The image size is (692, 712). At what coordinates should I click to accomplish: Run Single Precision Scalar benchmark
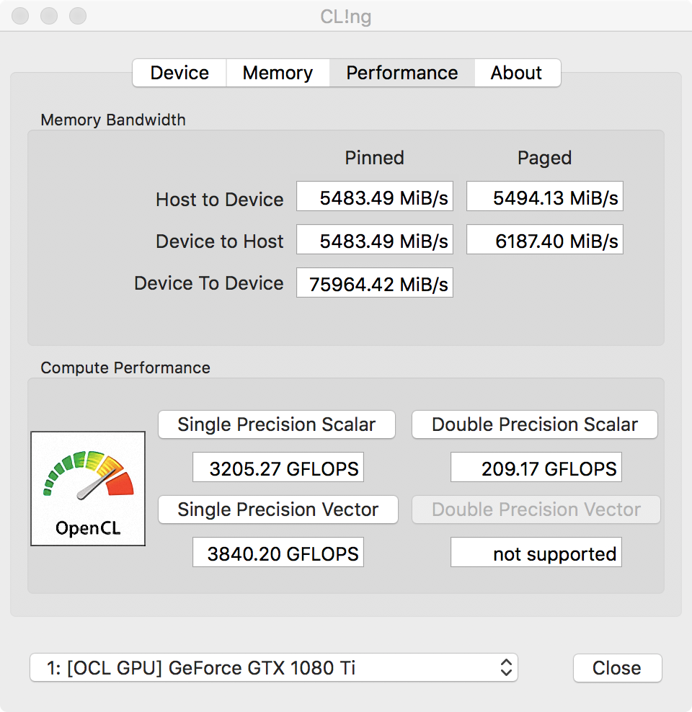coord(277,424)
